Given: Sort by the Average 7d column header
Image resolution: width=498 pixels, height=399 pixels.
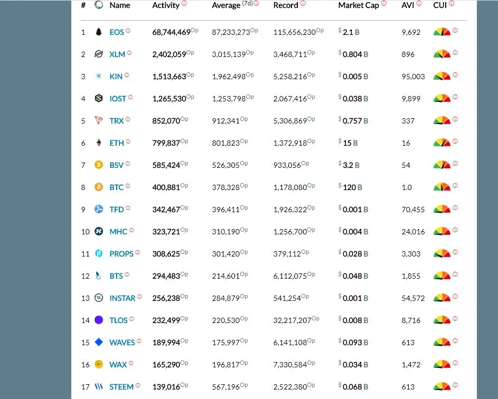Looking at the screenshot, I should click(232, 5).
